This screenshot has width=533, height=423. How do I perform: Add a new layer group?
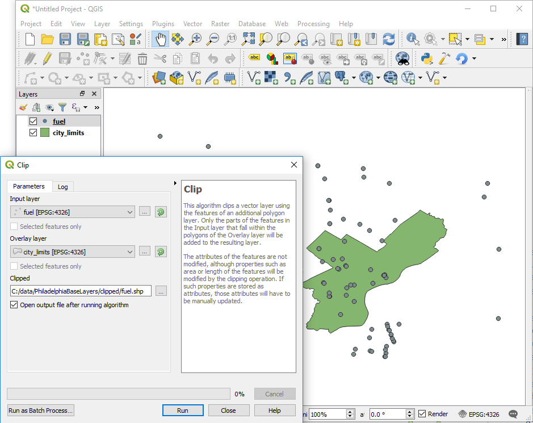click(36, 107)
